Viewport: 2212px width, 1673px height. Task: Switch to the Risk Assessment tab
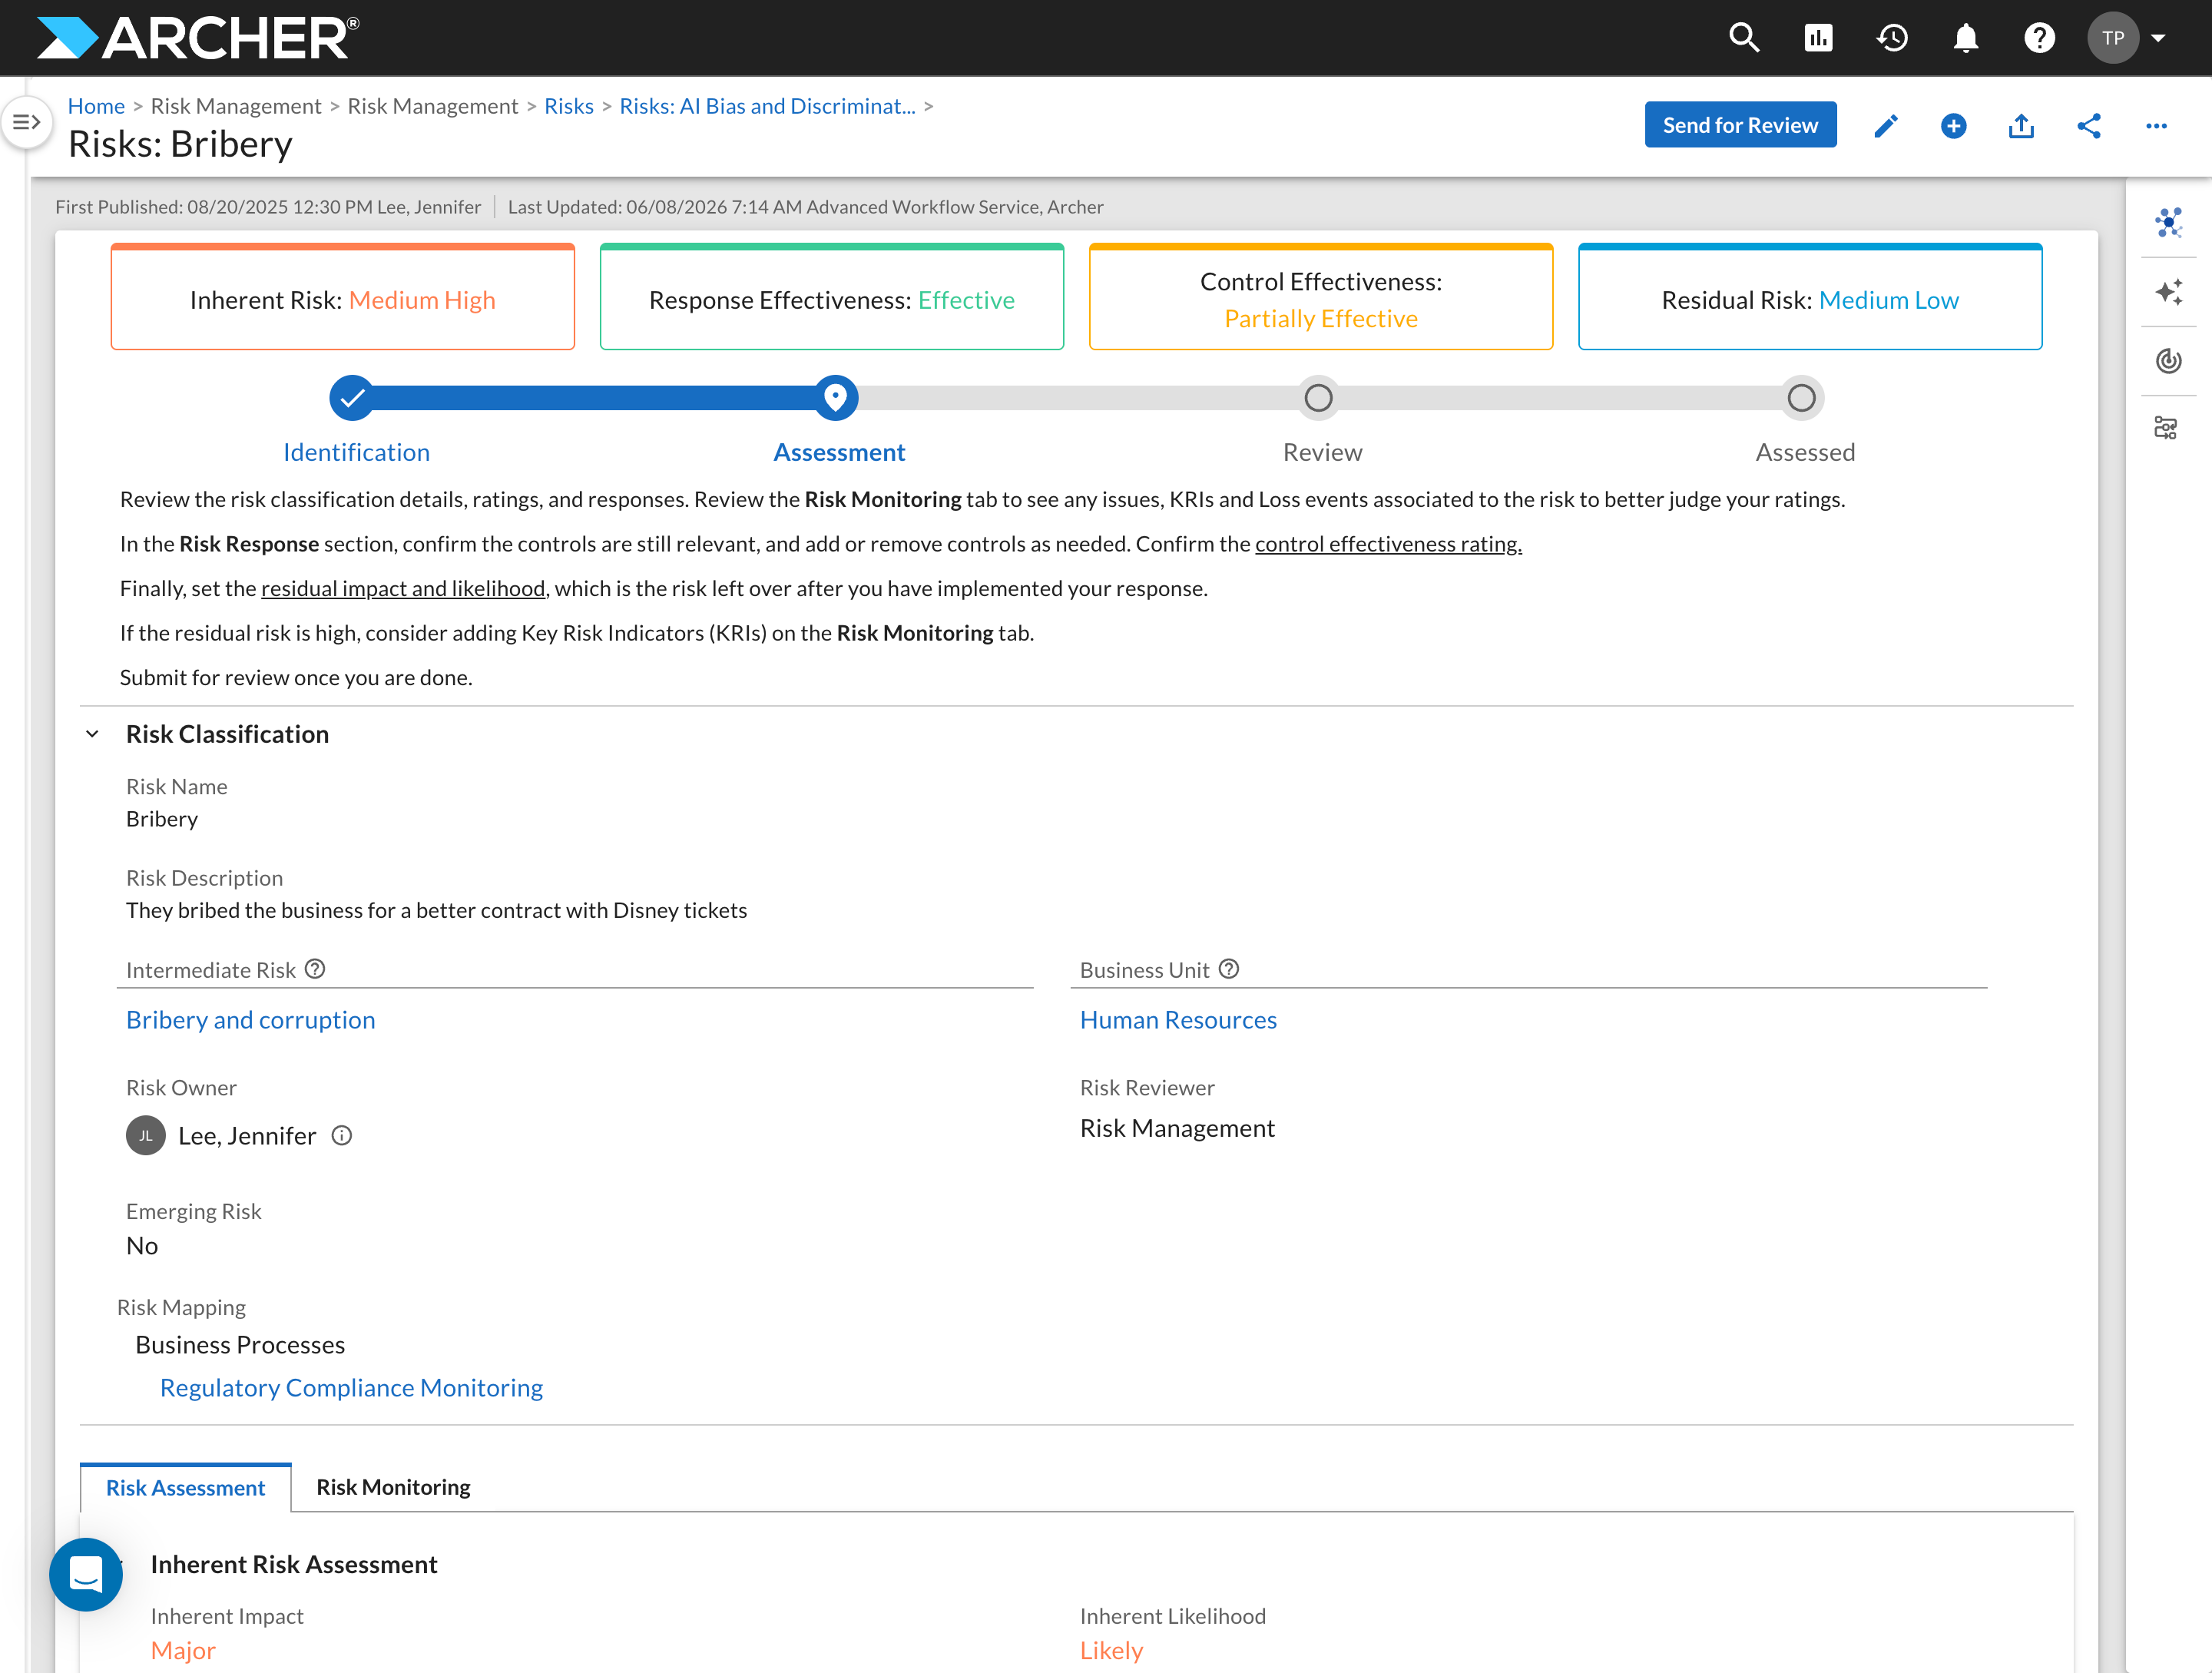click(186, 1487)
